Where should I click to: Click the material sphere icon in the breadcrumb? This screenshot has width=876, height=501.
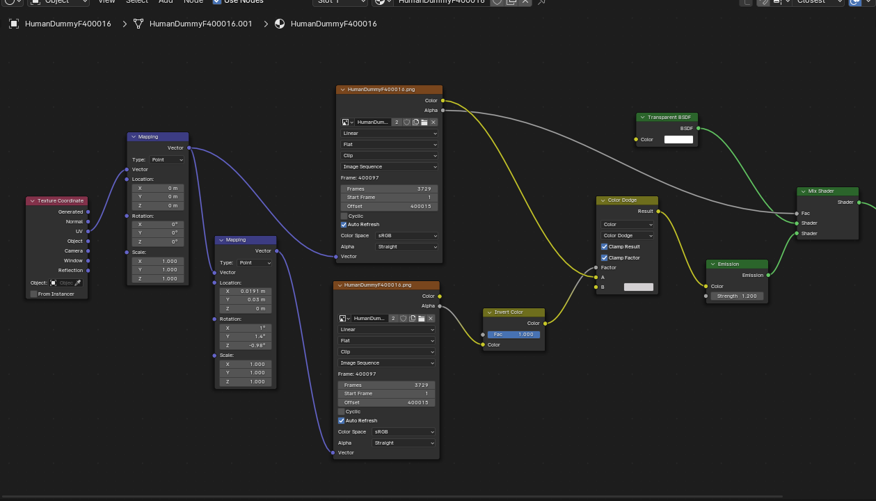pos(280,24)
